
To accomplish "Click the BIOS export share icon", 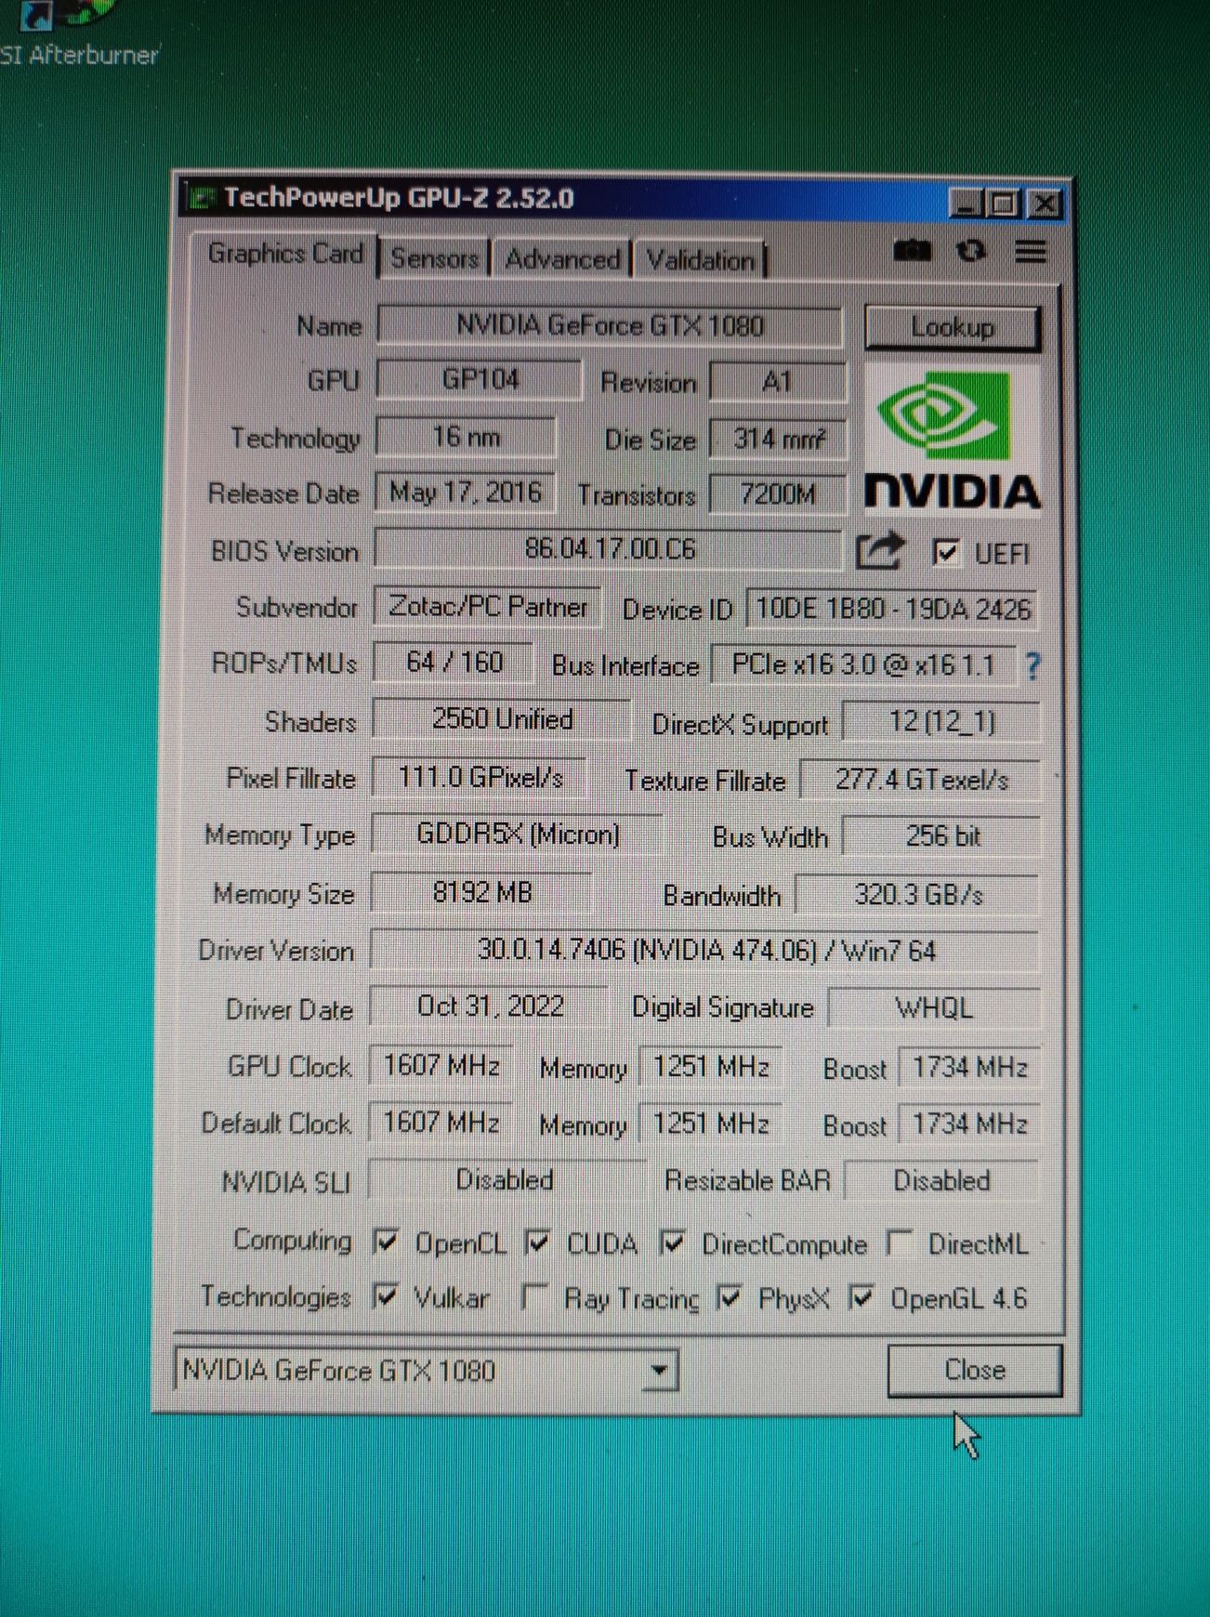I will coord(878,551).
